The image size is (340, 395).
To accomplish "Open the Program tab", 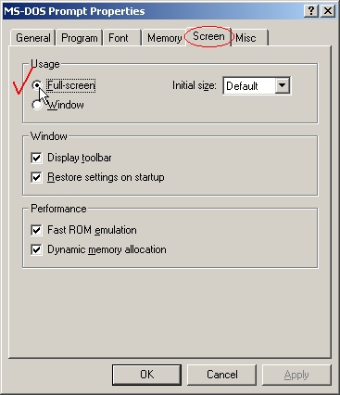I will 80,38.
